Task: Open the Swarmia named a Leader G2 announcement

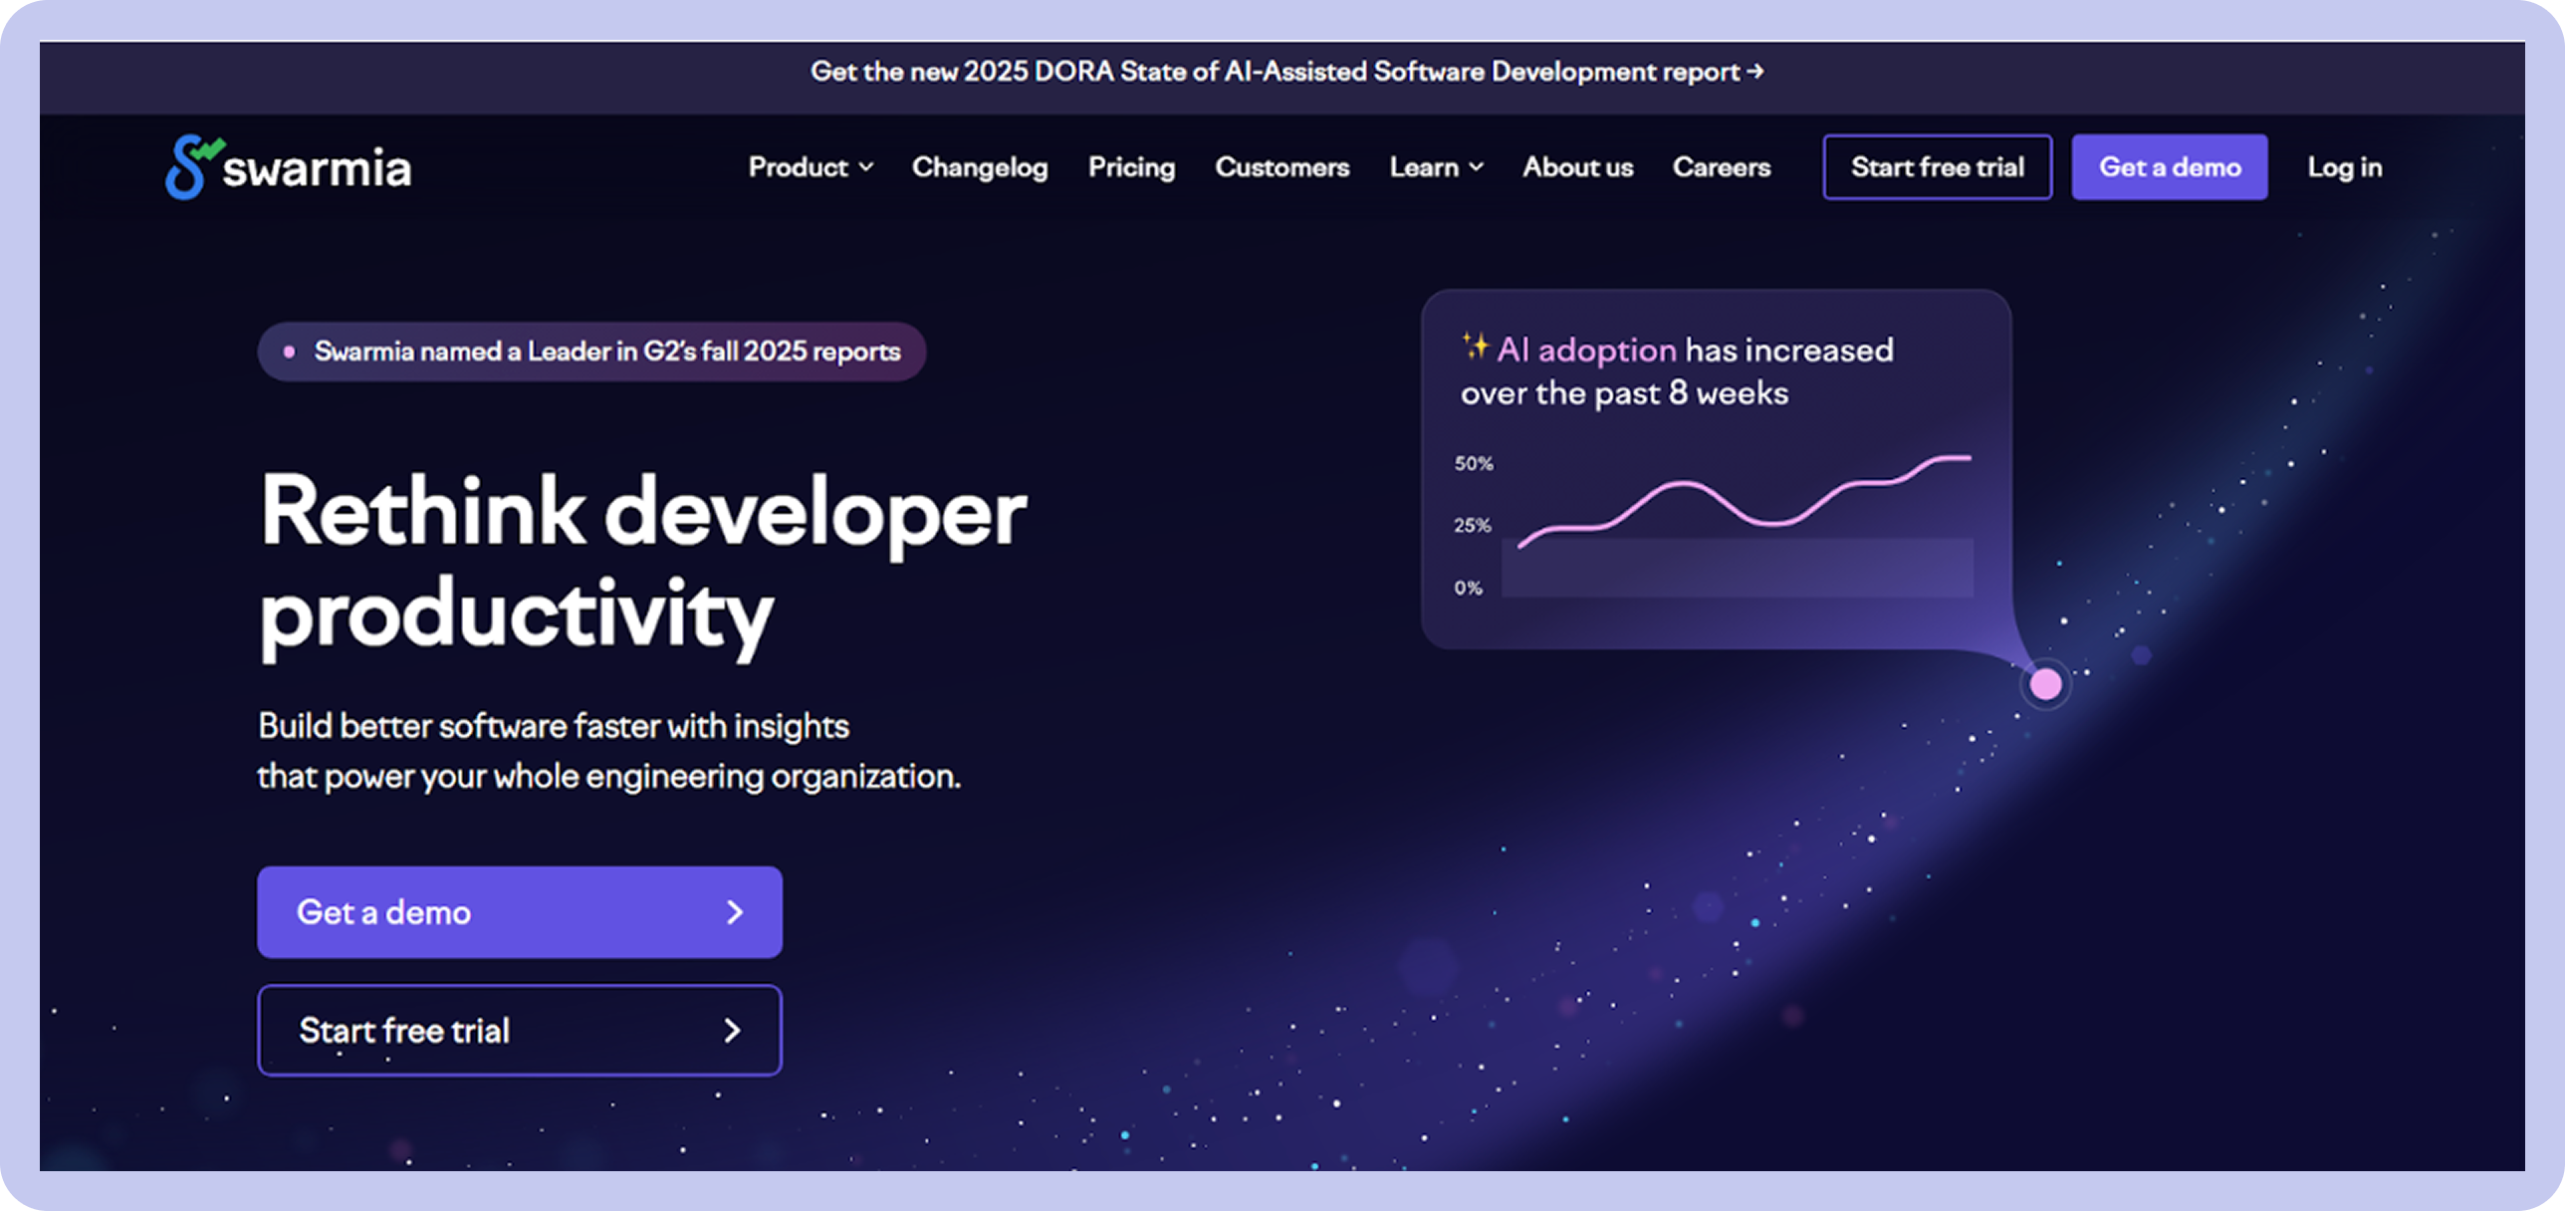Action: [606, 352]
